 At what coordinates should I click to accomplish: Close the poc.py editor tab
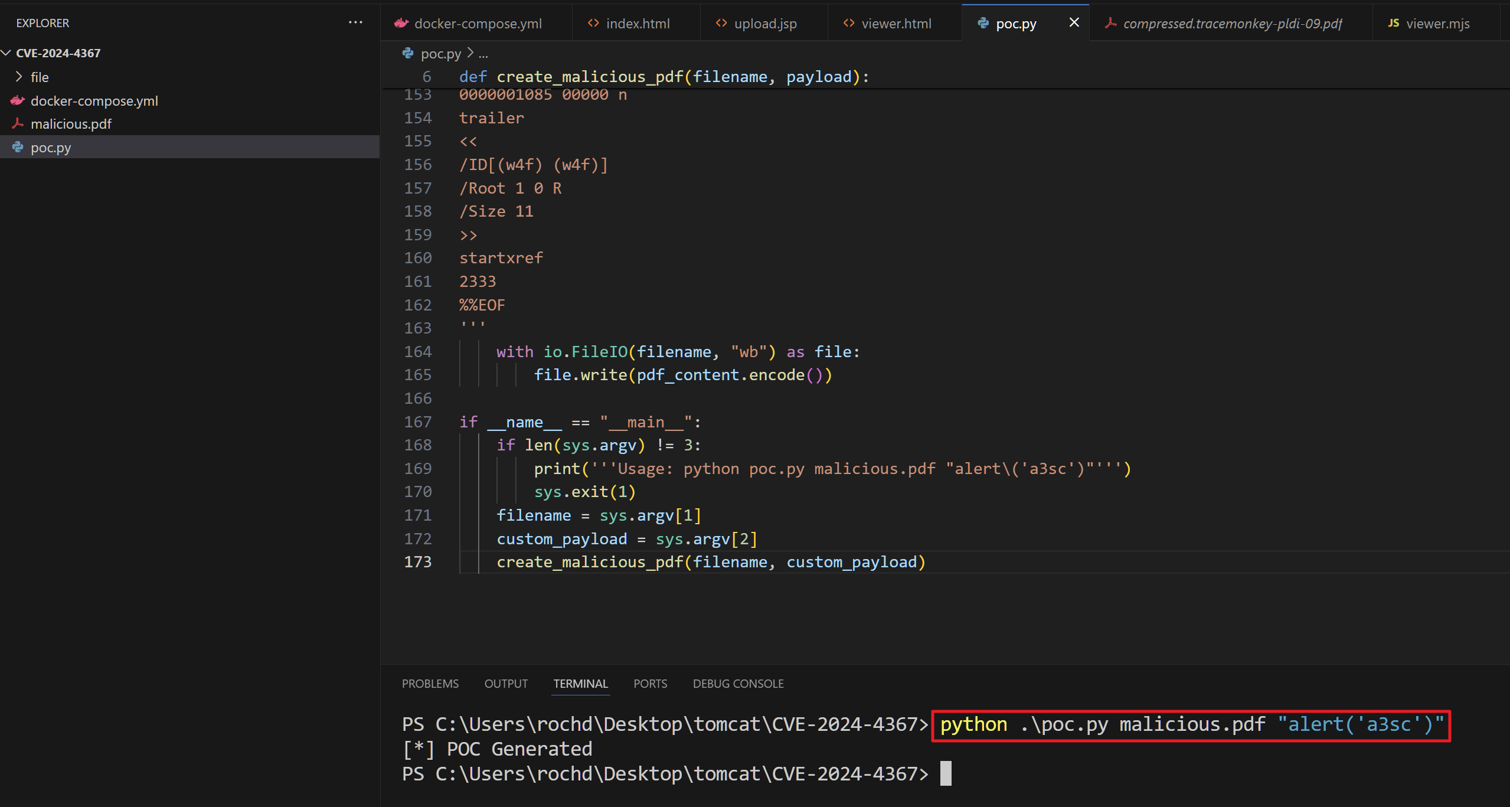coord(1074,22)
